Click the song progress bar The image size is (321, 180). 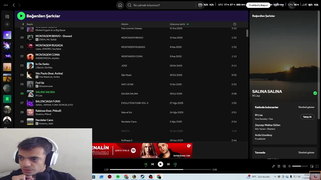click(x=160, y=169)
